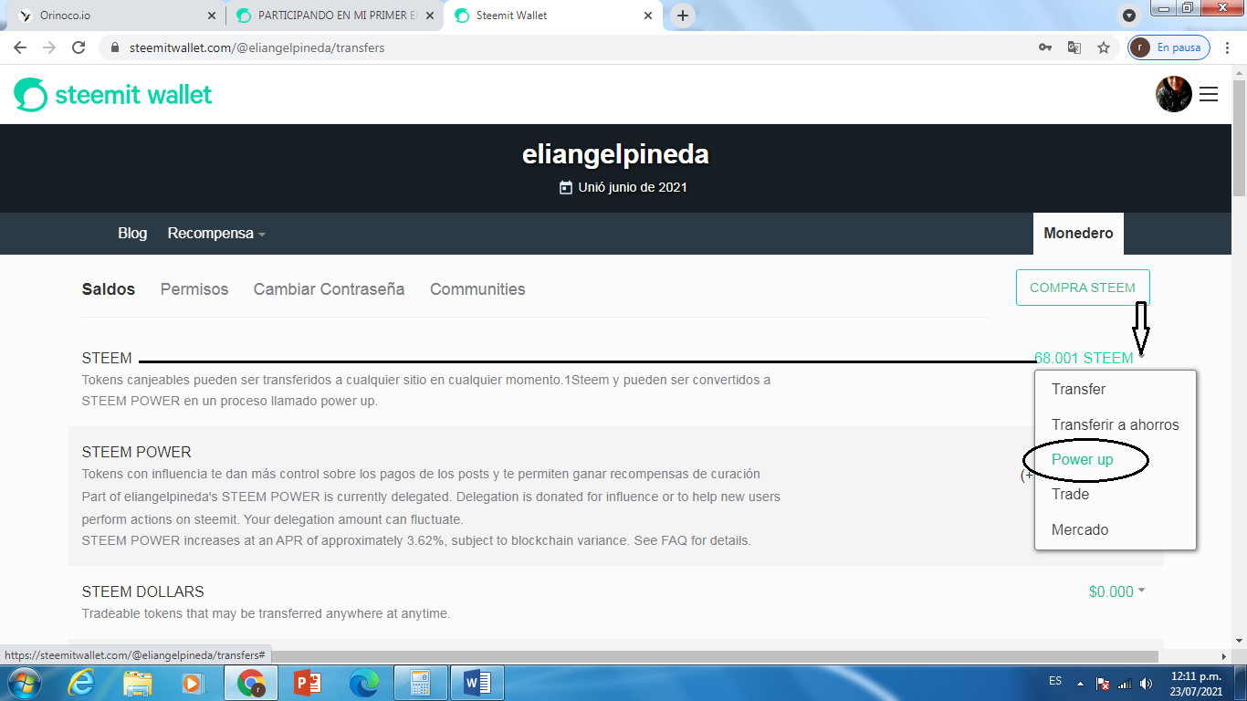Open the user avatar in the header
Viewport: 1247px width, 701px height.
coord(1174,94)
